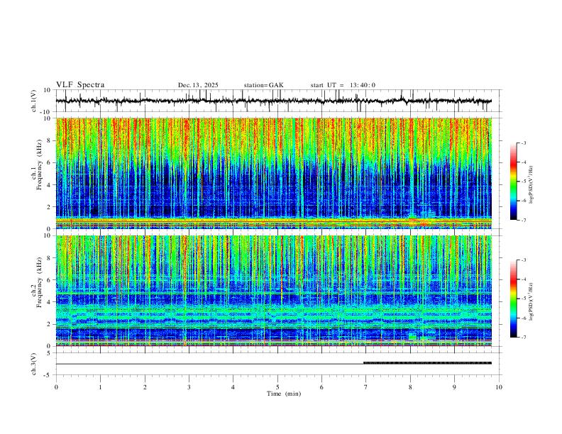The height and width of the screenshot is (434, 562).
Task: Click the VLF Spectra title text
Action: [80, 85]
